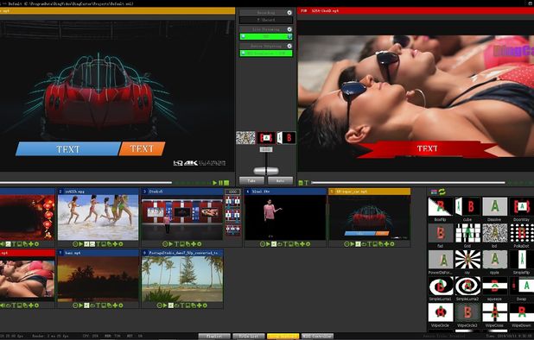Viewport: 534px width, 340px height.
Task: Toggle the check box under source 4
Action: point(274,244)
